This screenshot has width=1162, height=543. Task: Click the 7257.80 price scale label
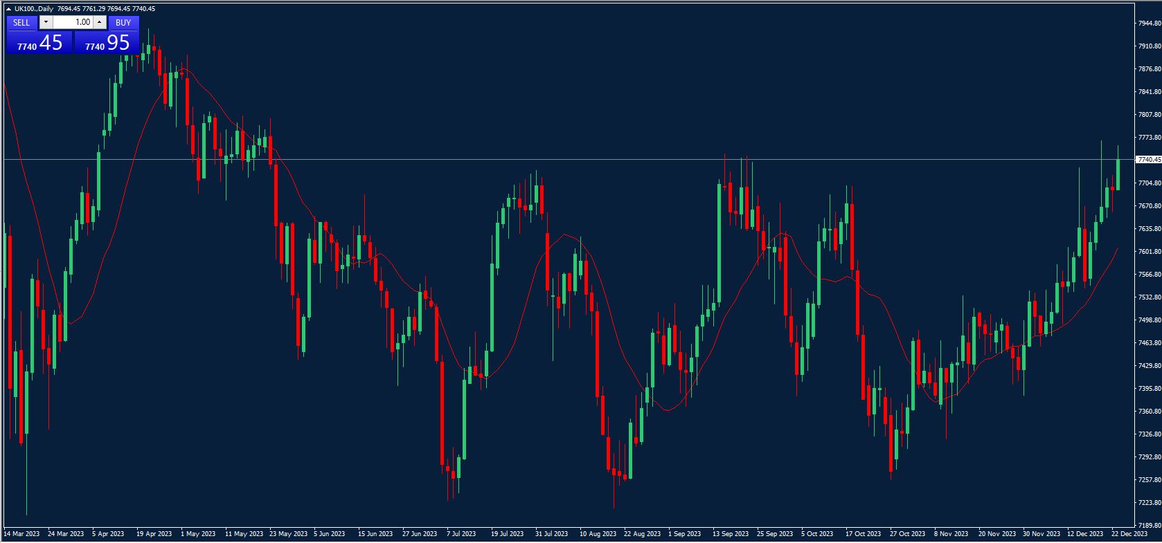click(1150, 480)
